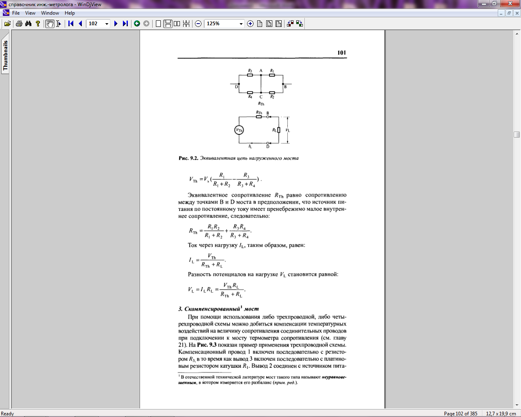The width and height of the screenshot is (521, 417).
Task: Click the rotate left page icon
Action: (x=290, y=24)
